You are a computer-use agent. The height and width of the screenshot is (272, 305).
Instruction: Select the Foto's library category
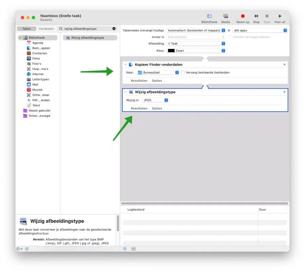click(x=37, y=64)
